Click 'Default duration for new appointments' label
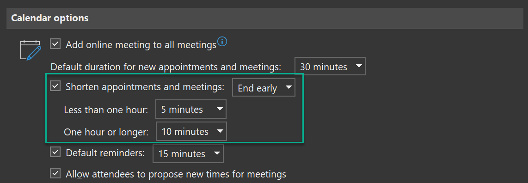Screen dimensions: 528x183 point(166,67)
